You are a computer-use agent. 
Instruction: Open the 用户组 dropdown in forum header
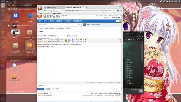116,18
